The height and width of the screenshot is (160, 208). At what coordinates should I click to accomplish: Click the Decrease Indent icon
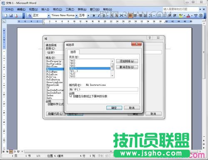point(169,15)
